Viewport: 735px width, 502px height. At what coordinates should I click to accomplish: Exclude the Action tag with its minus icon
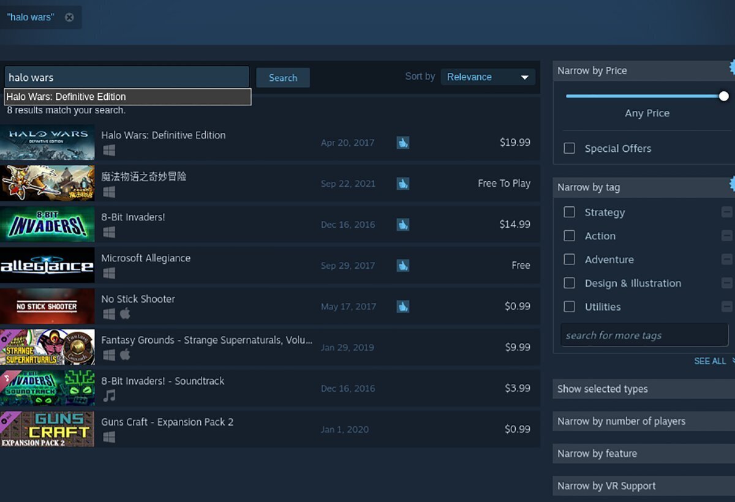[727, 236]
